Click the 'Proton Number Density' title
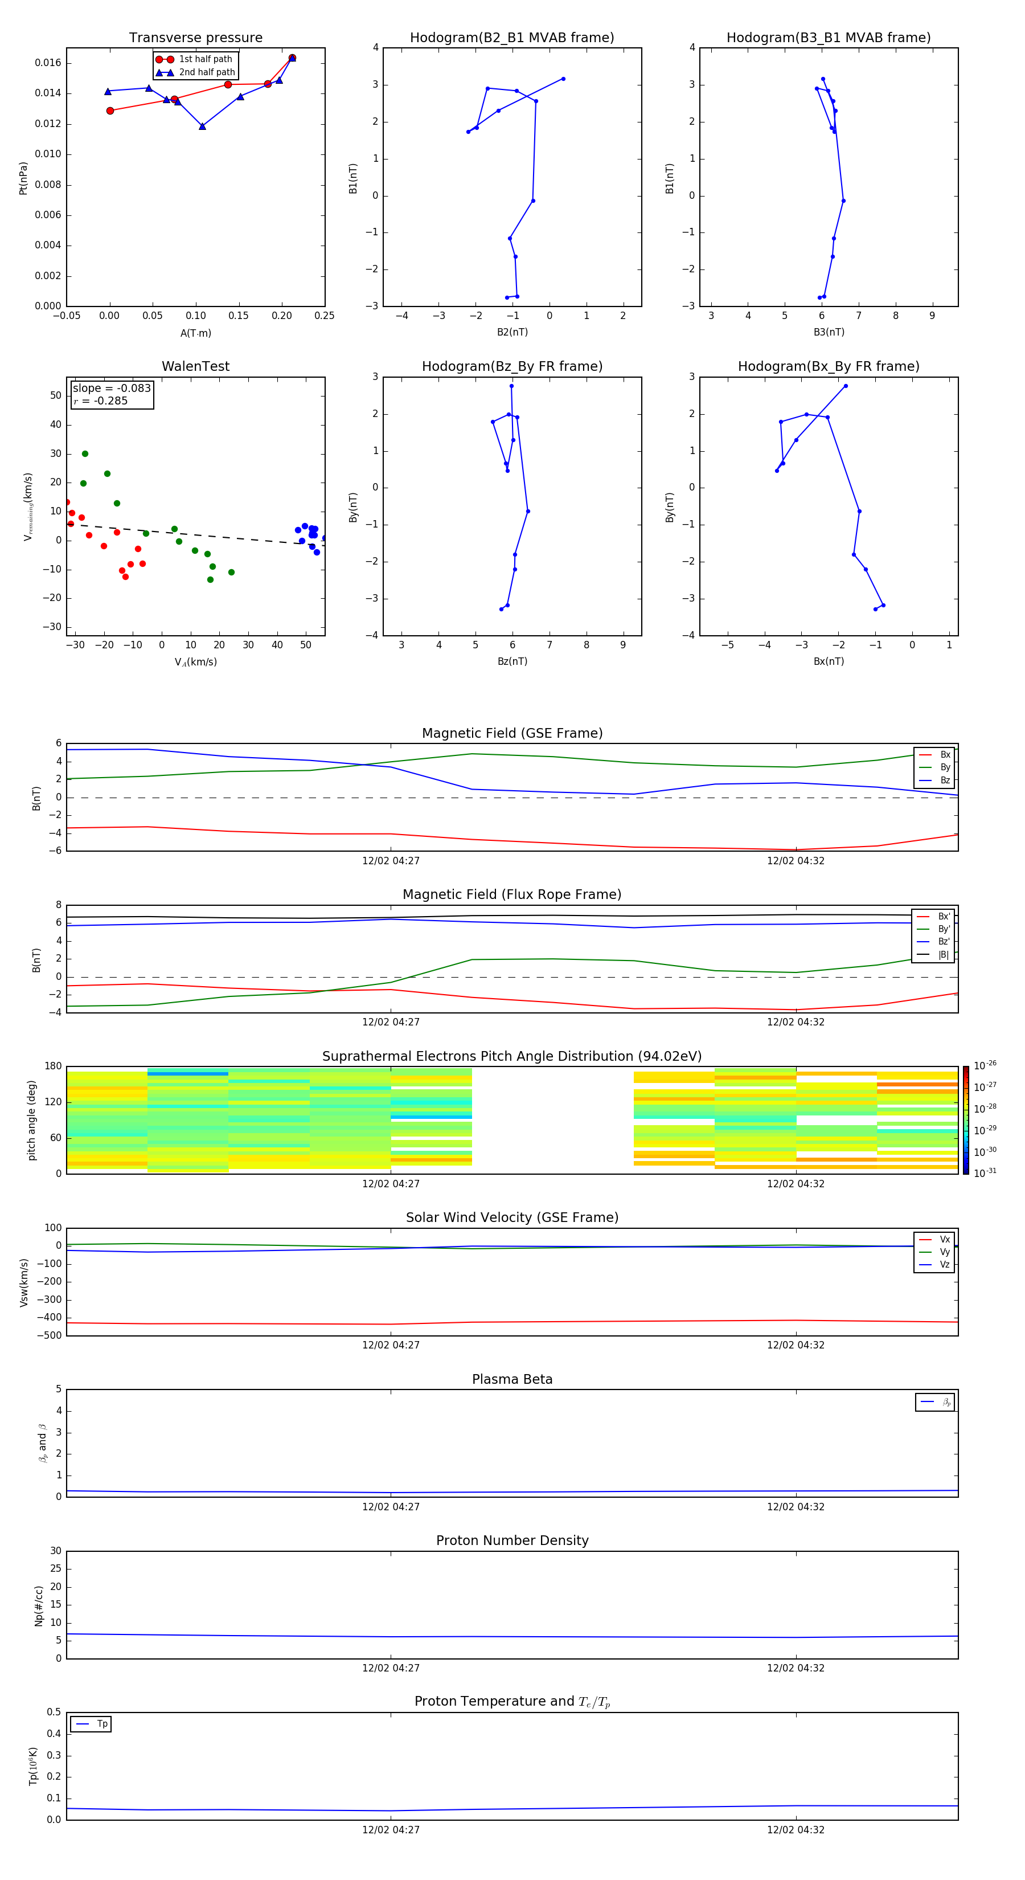1025x1880 pixels. tap(512, 1540)
